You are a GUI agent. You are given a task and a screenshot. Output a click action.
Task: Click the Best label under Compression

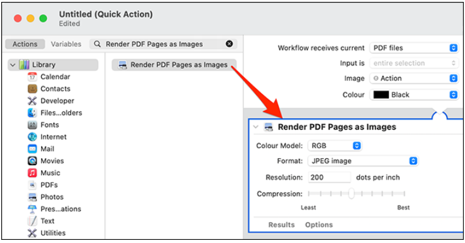click(x=404, y=208)
